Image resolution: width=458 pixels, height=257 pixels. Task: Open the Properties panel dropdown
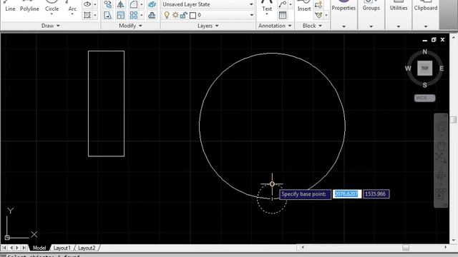pyautogui.click(x=343, y=26)
